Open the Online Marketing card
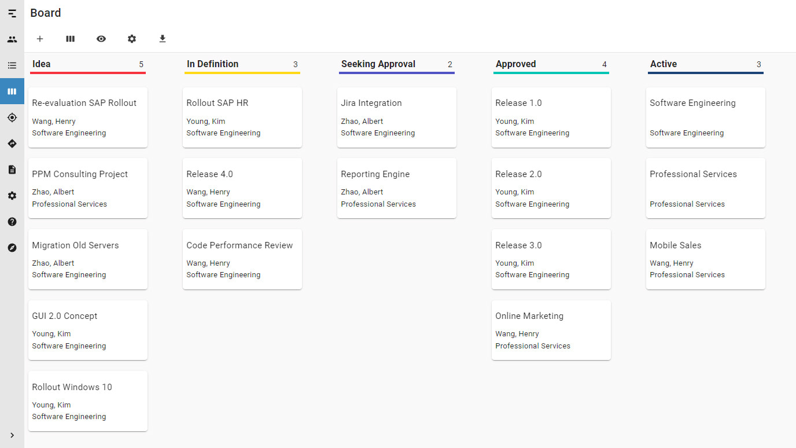 (551, 330)
